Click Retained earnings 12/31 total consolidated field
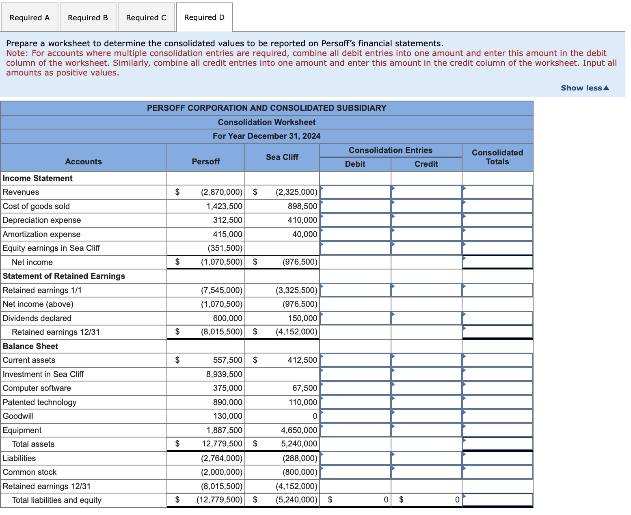This screenshot has height=515, width=631. point(497,332)
